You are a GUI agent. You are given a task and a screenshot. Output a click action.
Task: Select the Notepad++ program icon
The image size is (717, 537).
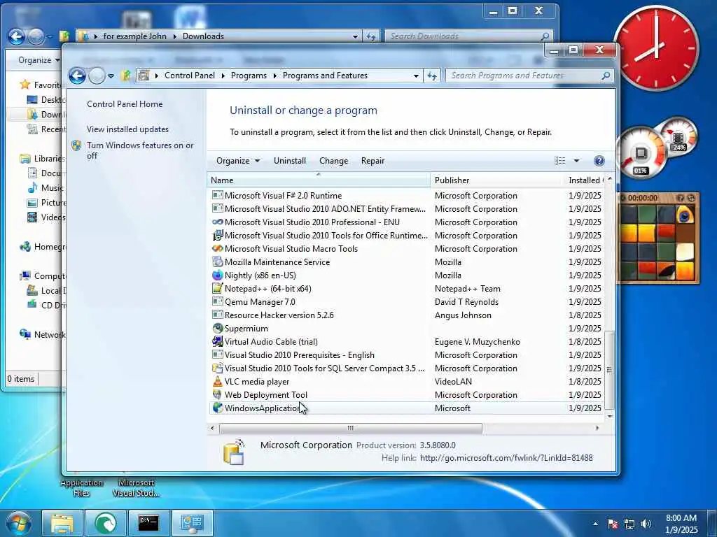coord(218,288)
